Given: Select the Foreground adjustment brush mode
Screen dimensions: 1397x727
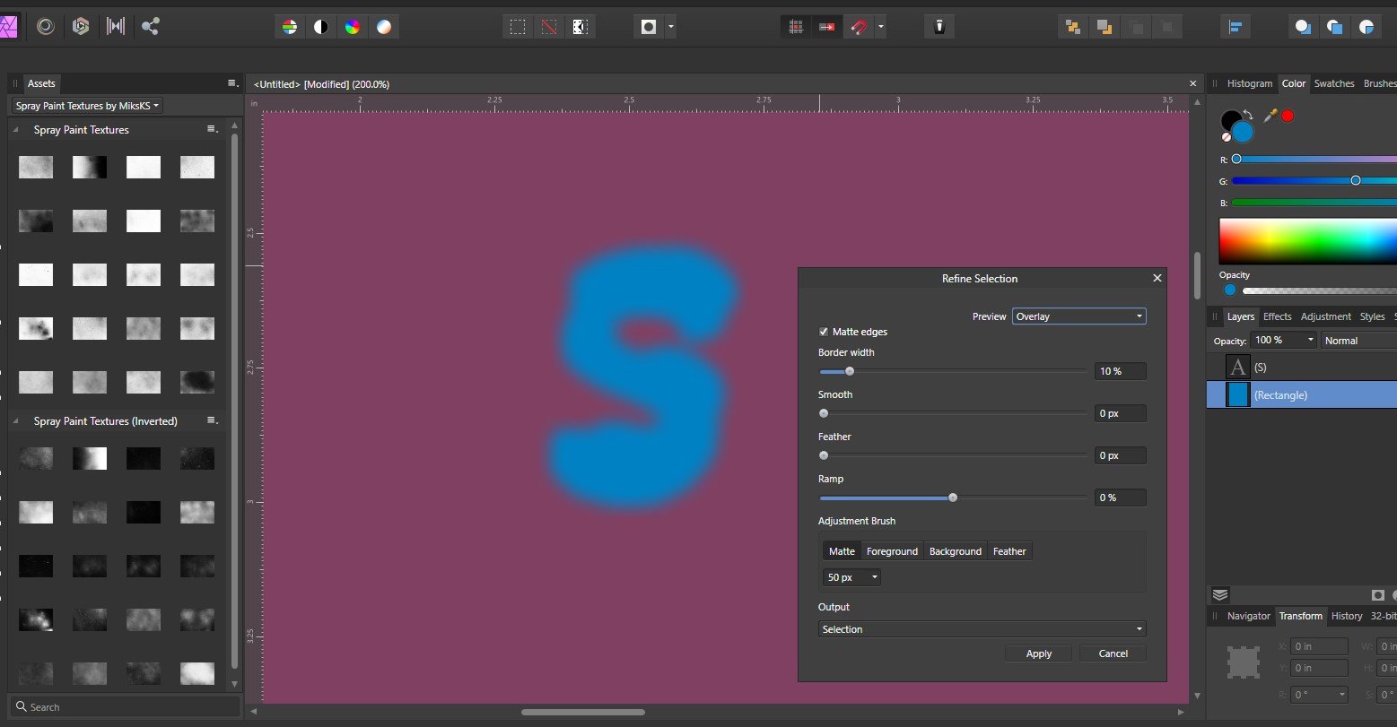Looking at the screenshot, I should [891, 551].
